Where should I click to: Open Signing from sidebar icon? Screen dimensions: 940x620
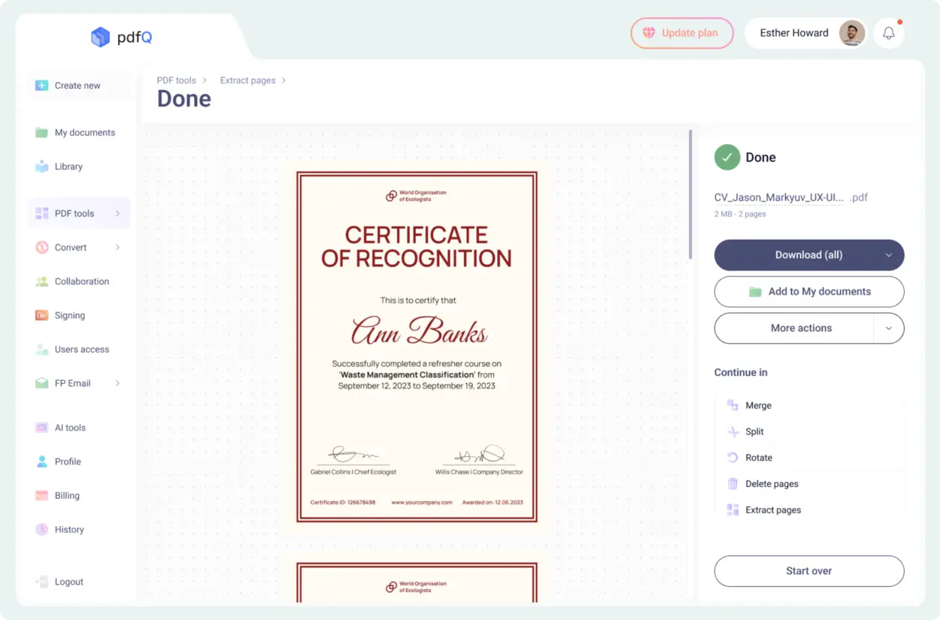pos(42,316)
